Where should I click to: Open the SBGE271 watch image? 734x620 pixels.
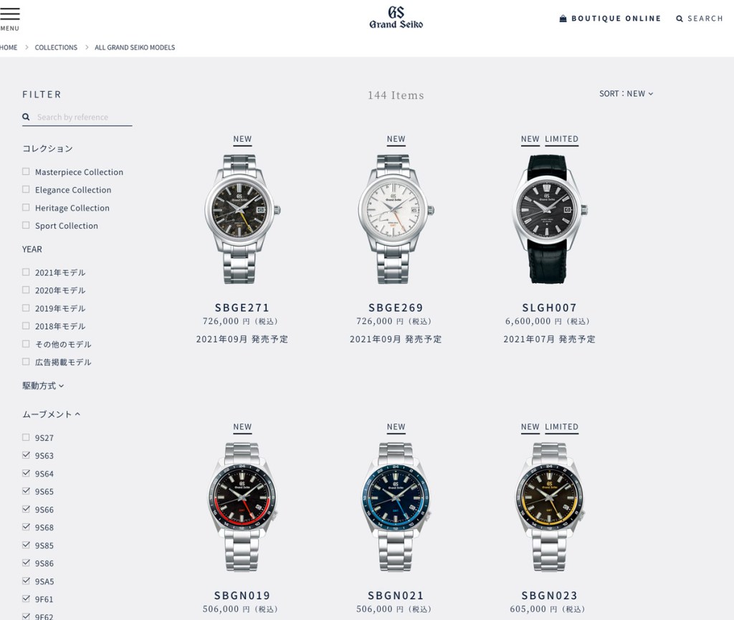(242, 219)
